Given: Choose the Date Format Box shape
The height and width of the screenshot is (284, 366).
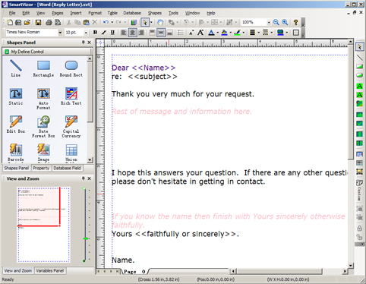Looking at the screenshot, I should click(x=43, y=121).
